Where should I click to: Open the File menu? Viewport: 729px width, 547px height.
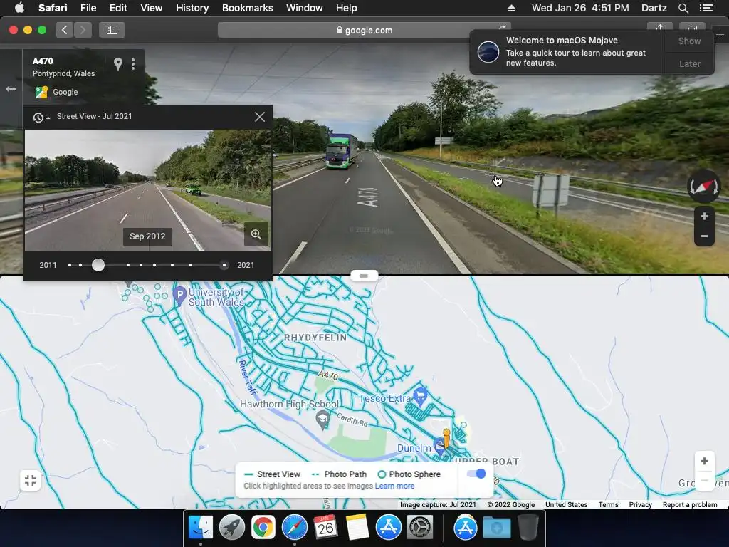click(88, 8)
